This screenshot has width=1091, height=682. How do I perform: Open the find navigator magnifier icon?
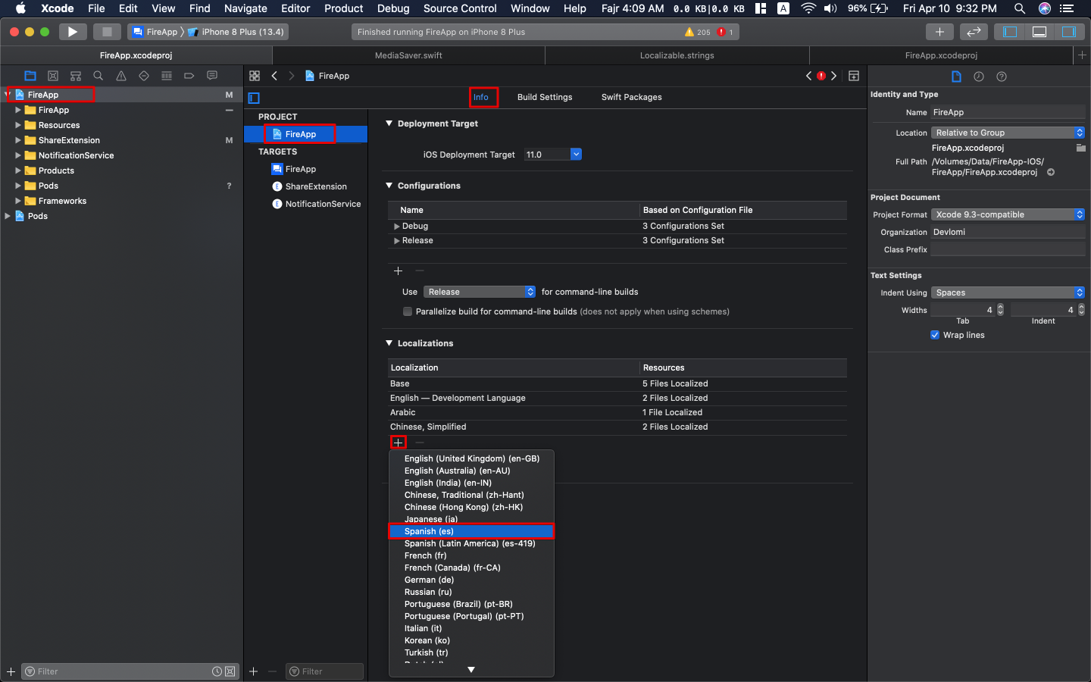98,76
